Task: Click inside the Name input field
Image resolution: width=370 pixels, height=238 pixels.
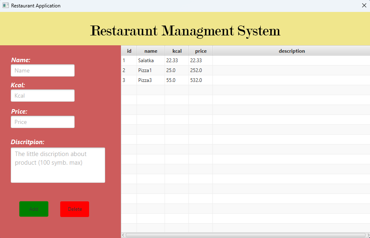Action: (x=42, y=70)
